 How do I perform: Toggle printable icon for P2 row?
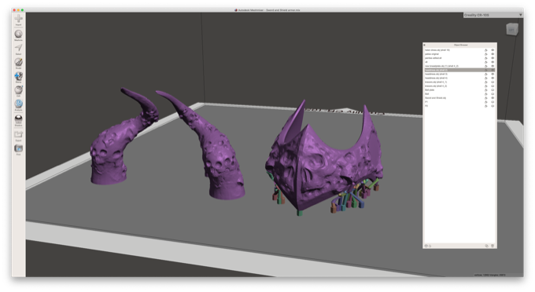point(486,106)
